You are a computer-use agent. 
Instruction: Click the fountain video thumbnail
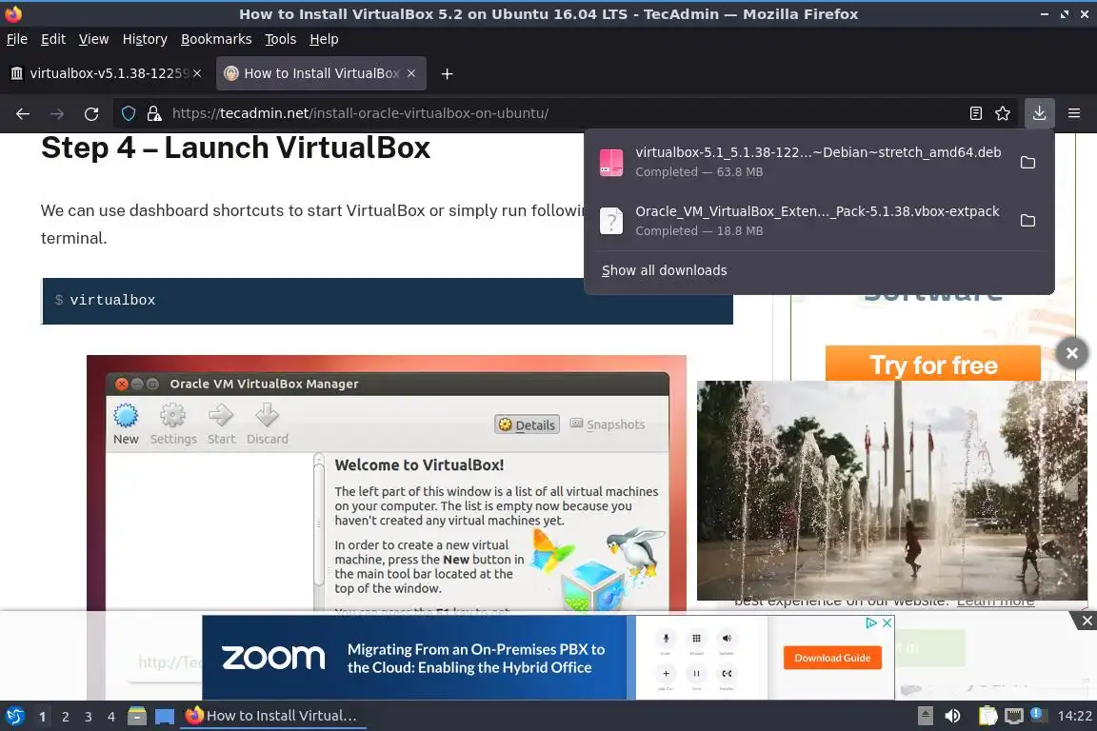coord(892,490)
